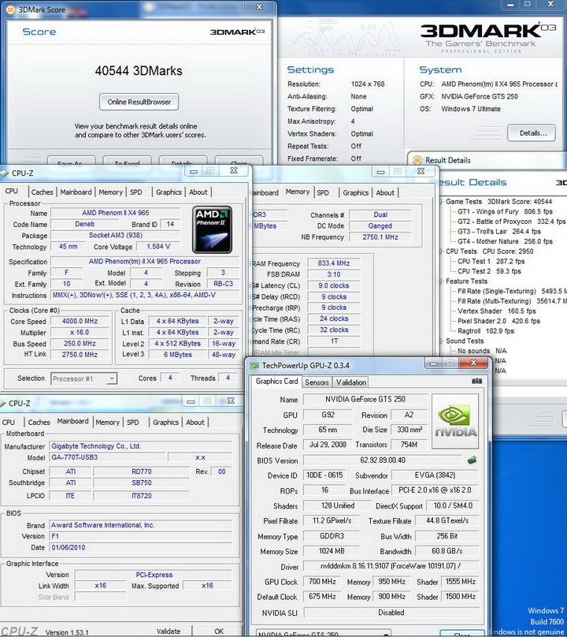Click the NB Frequency value 2750.1 MHz
The width and height of the screenshot is (567, 637).
pyautogui.click(x=380, y=237)
